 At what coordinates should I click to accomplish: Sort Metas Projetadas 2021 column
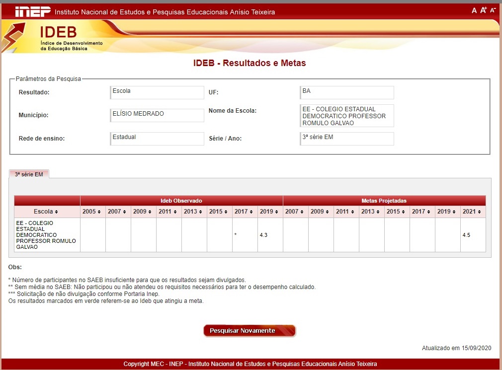(473, 212)
